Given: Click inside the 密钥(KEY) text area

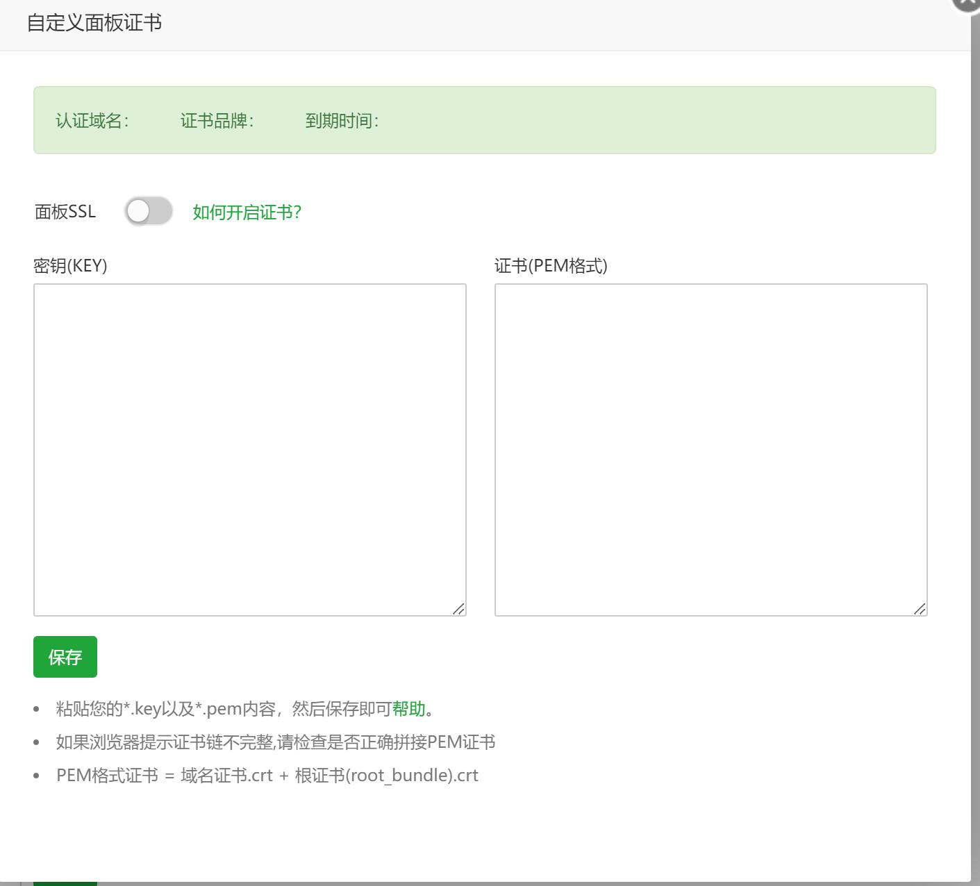Looking at the screenshot, I should point(250,449).
